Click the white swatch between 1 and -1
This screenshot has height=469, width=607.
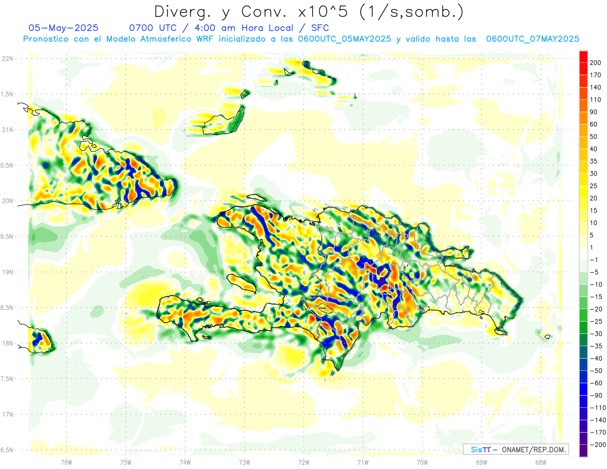583,253
